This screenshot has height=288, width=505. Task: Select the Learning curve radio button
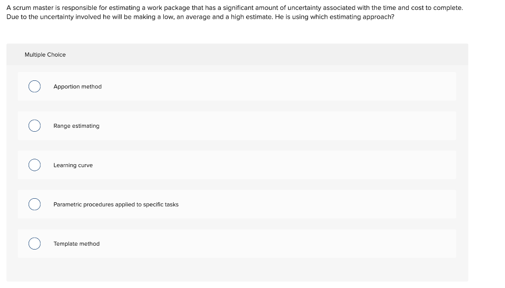35,165
